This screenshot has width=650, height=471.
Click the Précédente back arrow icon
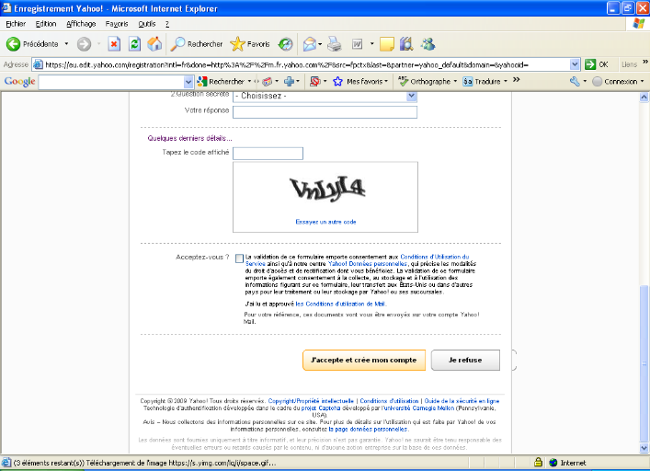[13, 44]
